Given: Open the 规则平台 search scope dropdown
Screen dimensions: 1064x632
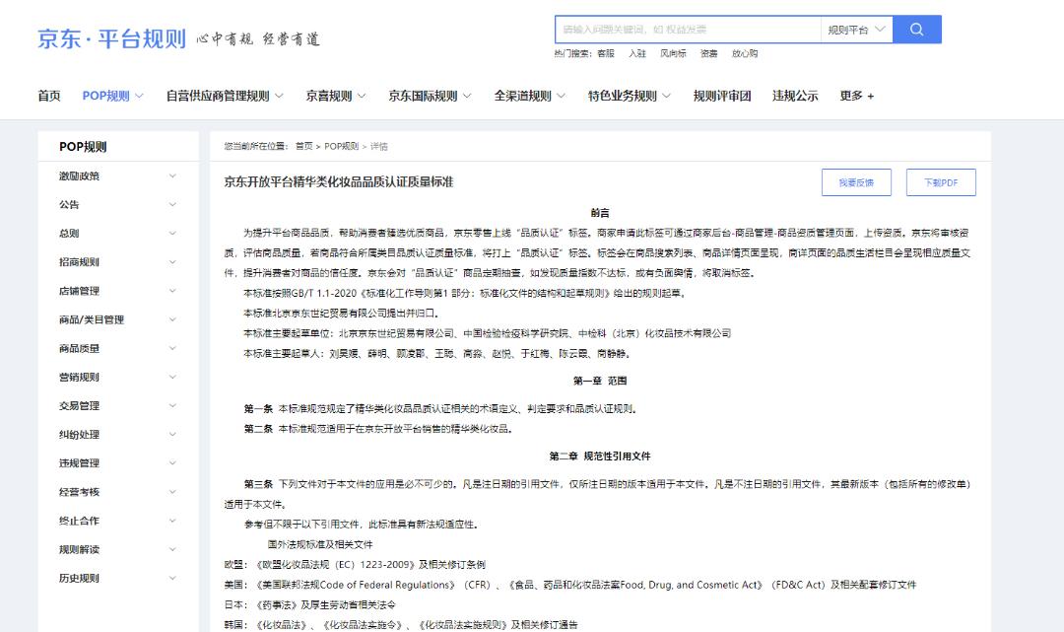Looking at the screenshot, I should coord(856,30).
